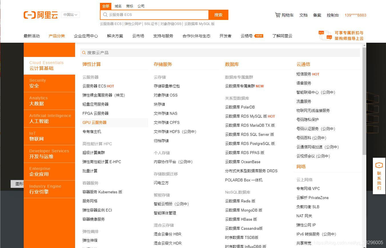Select 物联网 IoT sidebar category

point(49,136)
